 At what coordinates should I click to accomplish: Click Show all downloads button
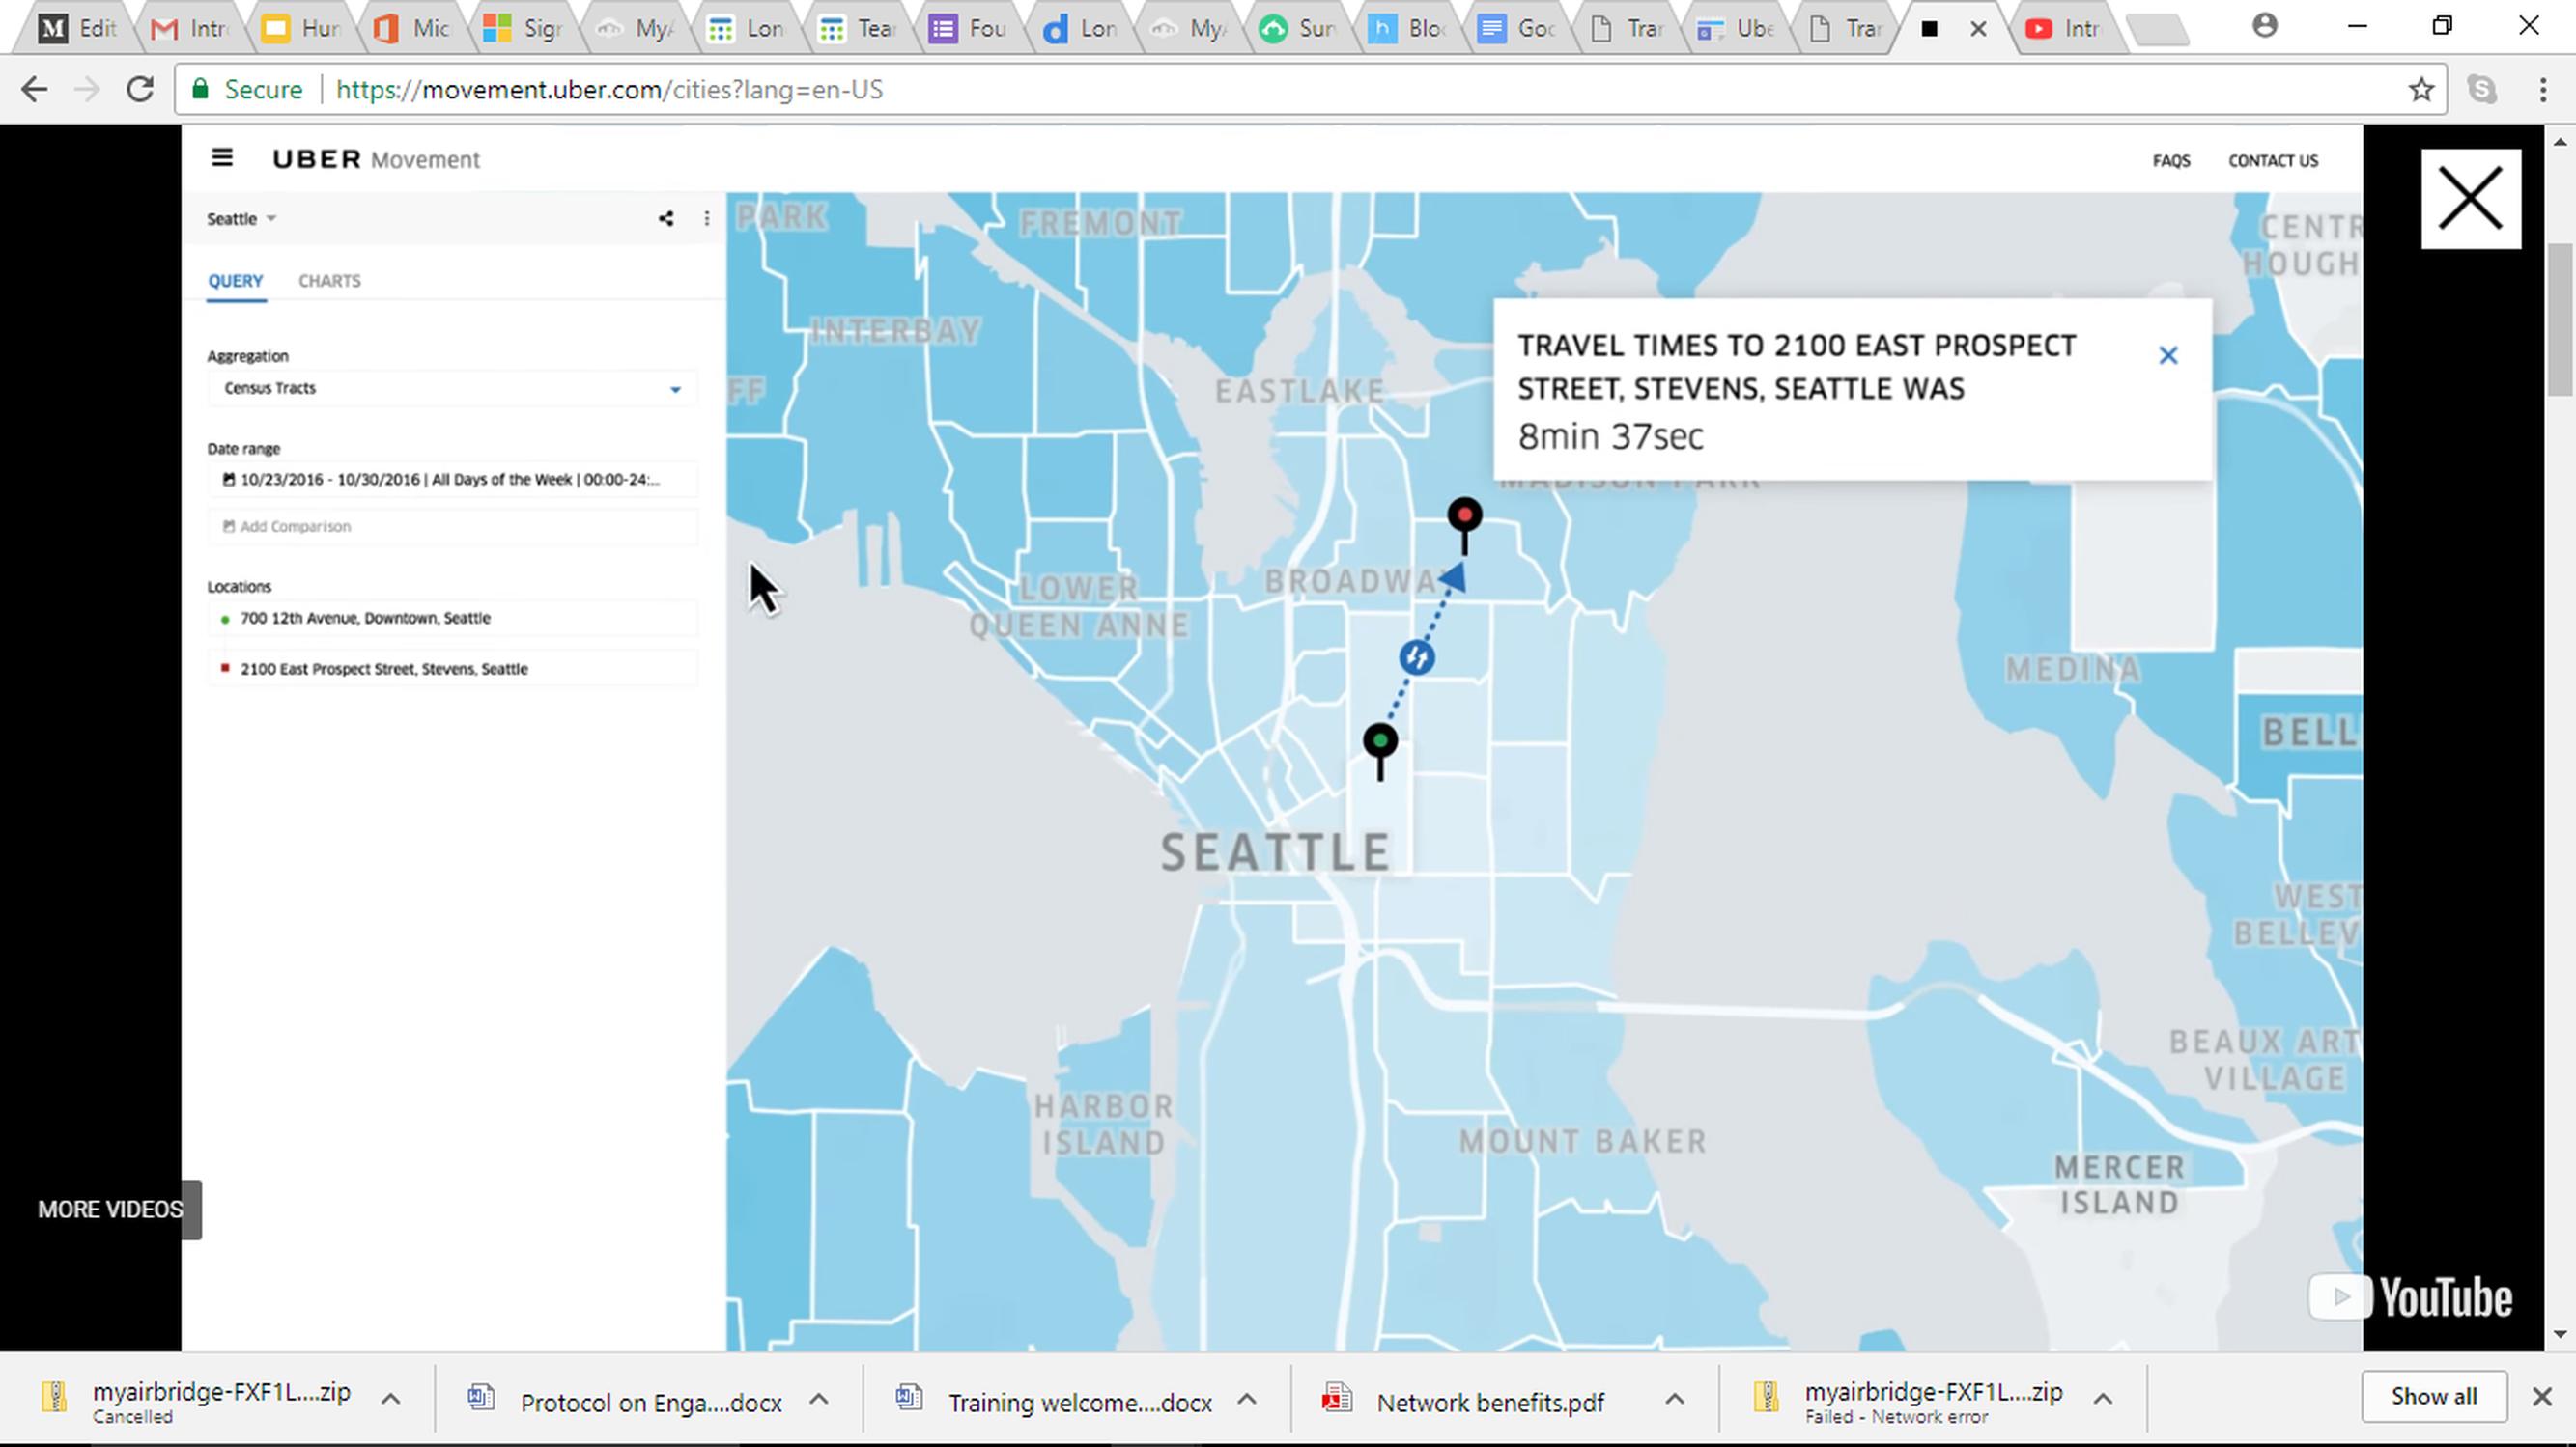coord(2433,1396)
